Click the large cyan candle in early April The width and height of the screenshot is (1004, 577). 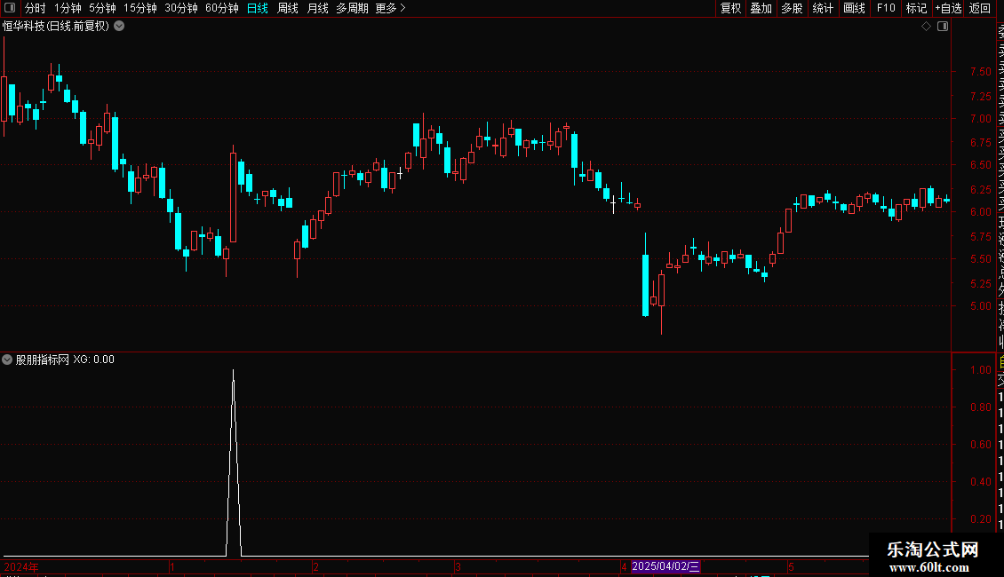coord(645,285)
